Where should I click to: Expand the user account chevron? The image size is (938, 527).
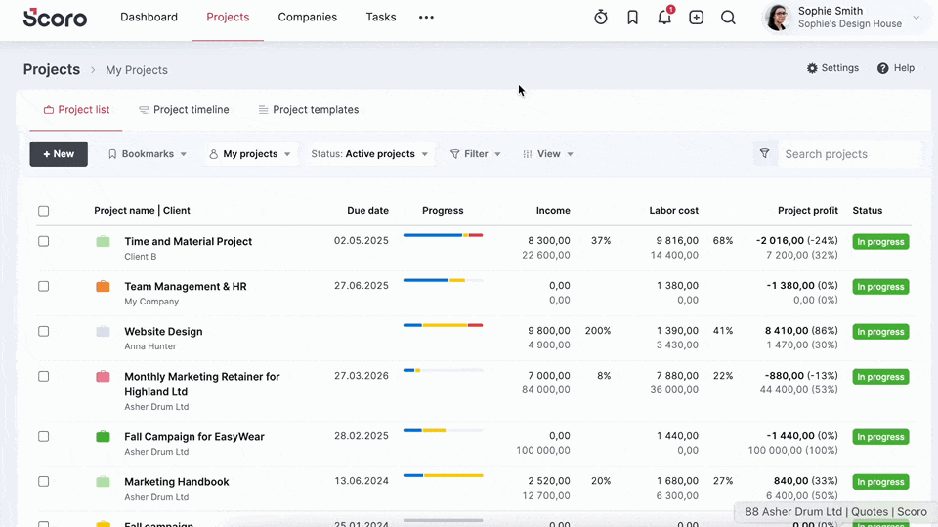(916, 18)
